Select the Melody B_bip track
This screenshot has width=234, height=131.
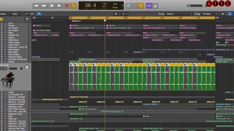(15, 114)
